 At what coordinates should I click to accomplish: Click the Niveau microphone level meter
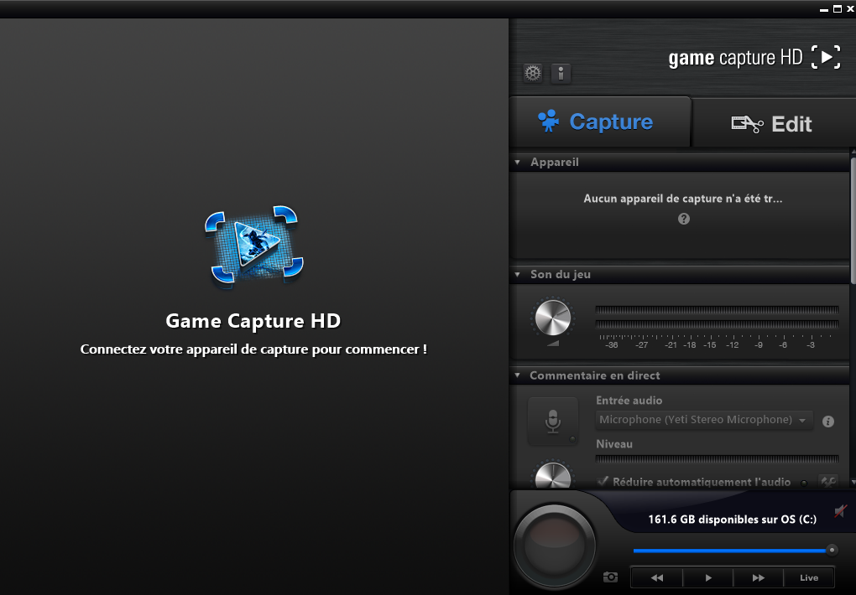[x=717, y=458]
